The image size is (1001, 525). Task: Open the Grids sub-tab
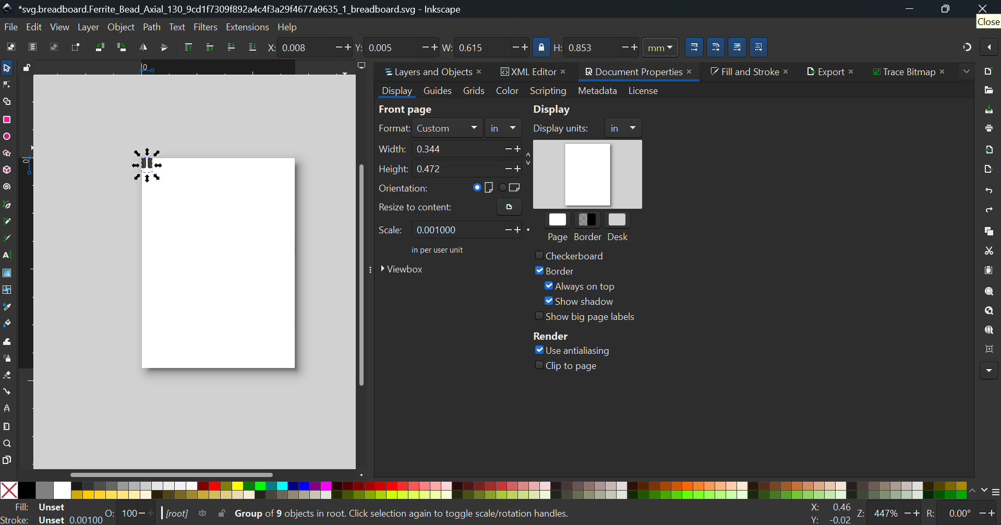click(474, 91)
